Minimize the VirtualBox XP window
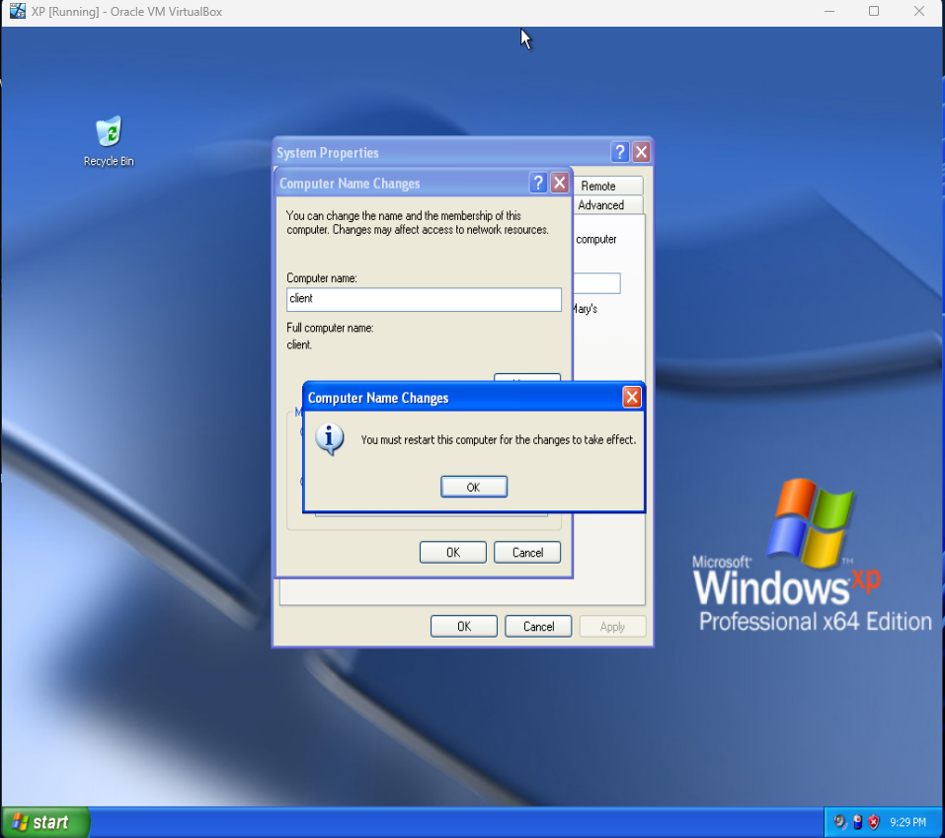 [x=829, y=12]
